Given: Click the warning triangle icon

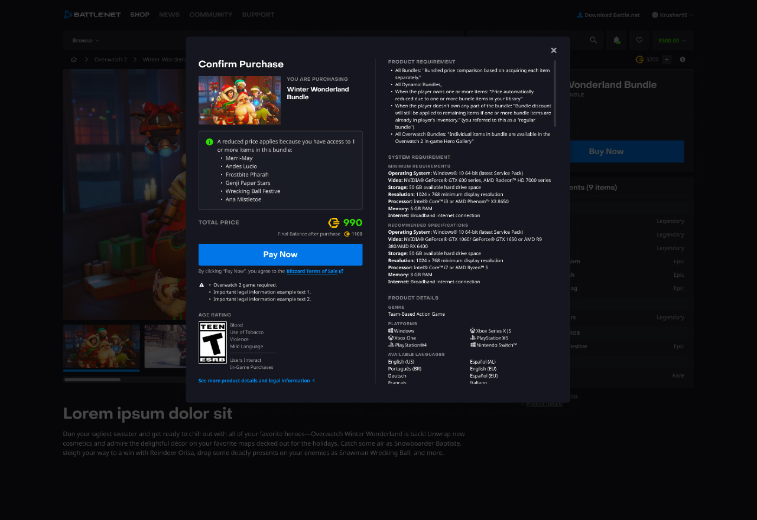Looking at the screenshot, I should (x=202, y=285).
